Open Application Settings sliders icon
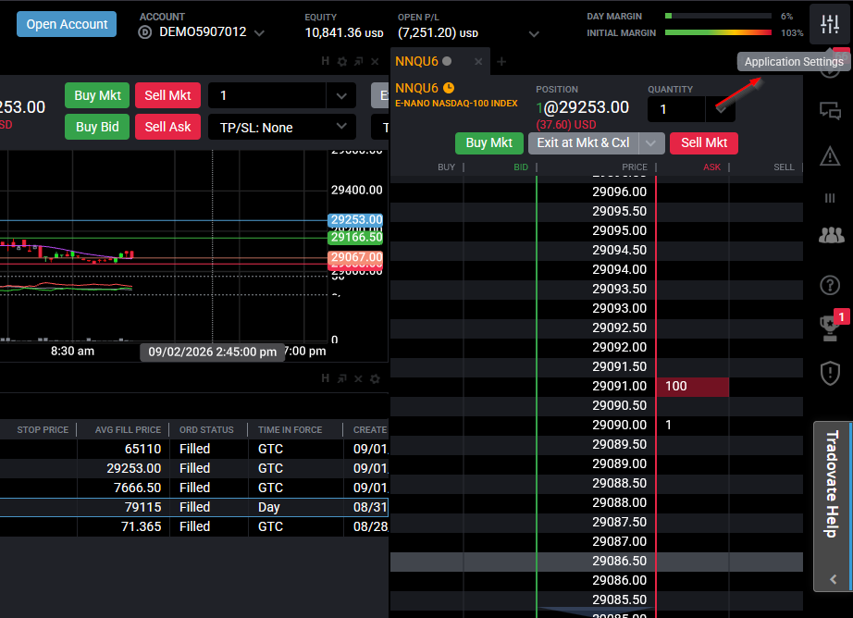The width and height of the screenshot is (853, 618). [x=830, y=24]
